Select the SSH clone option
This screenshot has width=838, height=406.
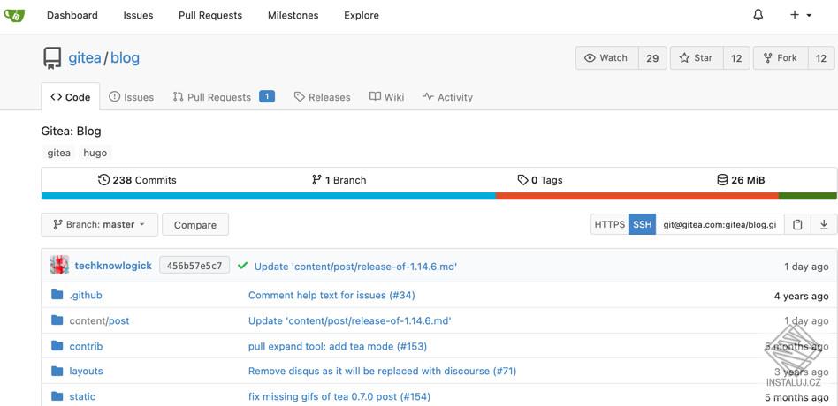point(642,224)
